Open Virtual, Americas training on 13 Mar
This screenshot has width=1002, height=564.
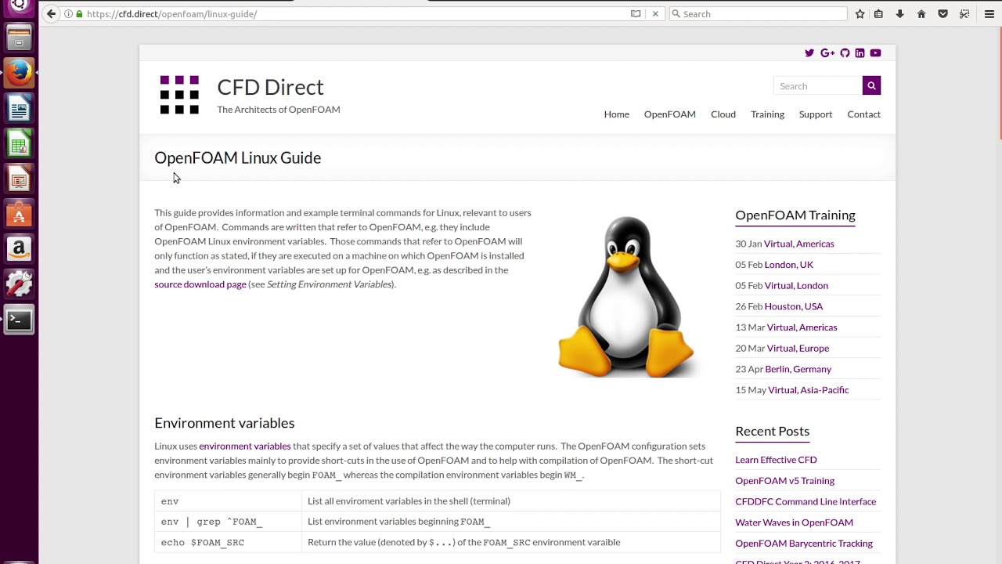[802, 327]
